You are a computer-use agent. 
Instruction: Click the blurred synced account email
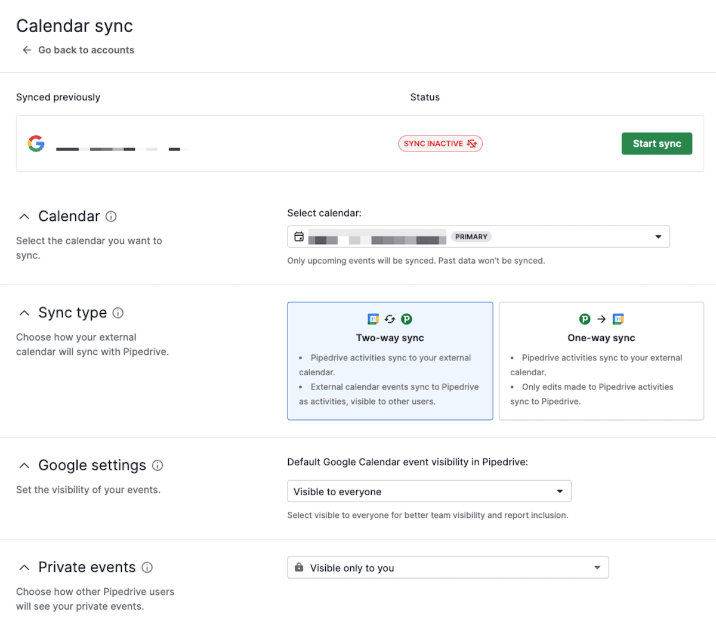[123, 149]
